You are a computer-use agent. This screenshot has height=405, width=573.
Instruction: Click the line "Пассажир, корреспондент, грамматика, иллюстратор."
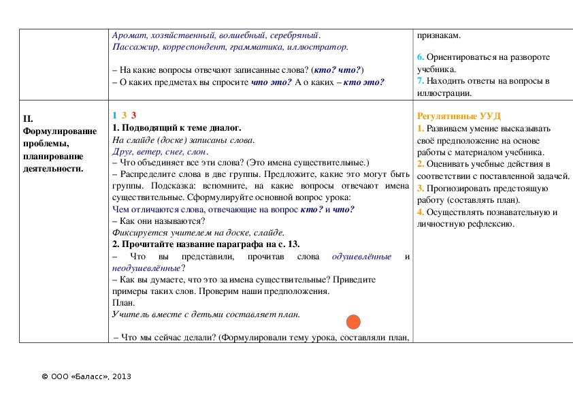[x=230, y=47]
